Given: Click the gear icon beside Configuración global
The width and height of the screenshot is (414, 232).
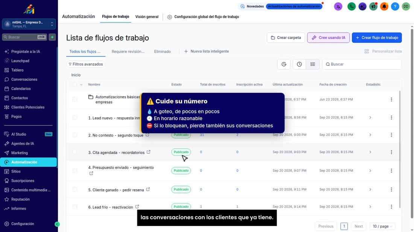Looking at the screenshot, I should (169, 17).
